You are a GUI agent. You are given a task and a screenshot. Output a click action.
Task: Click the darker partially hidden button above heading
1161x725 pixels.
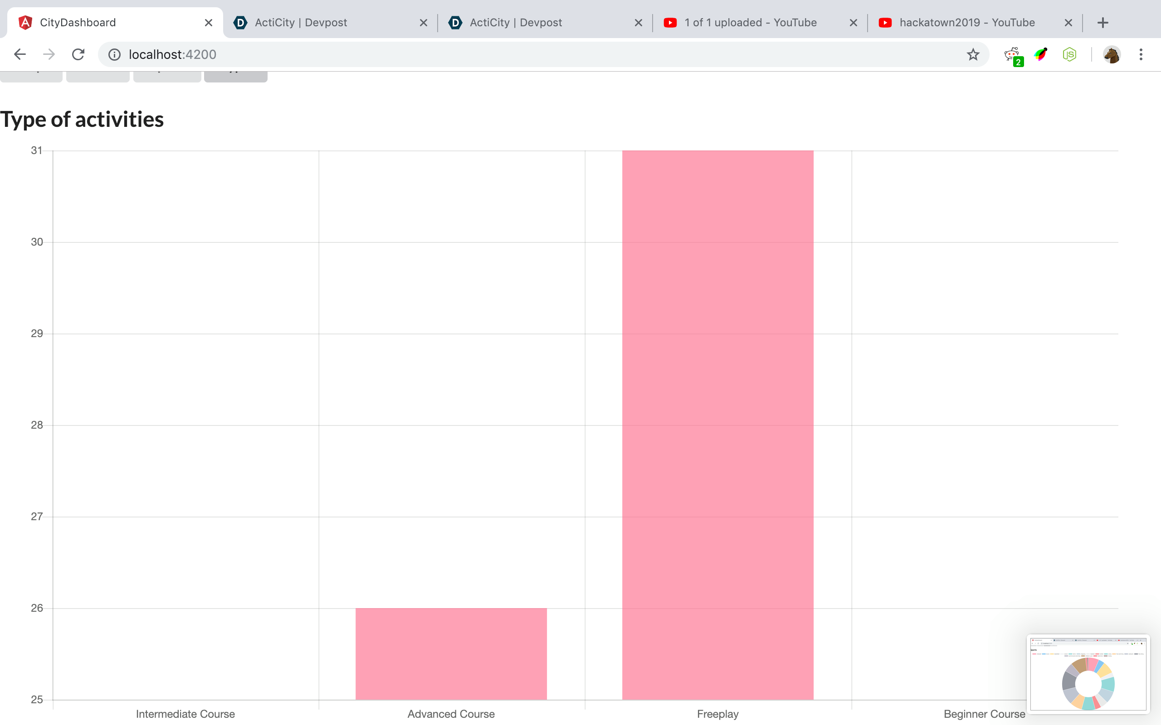[235, 76]
